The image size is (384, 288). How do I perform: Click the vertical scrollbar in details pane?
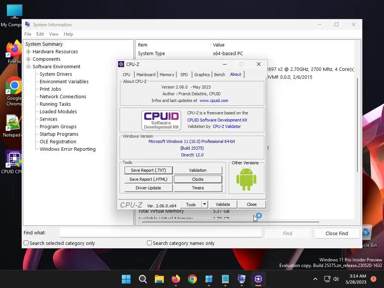coord(357,125)
